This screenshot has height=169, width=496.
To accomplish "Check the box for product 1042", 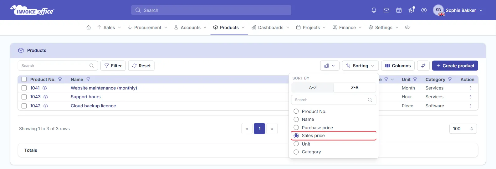I will coord(24,106).
